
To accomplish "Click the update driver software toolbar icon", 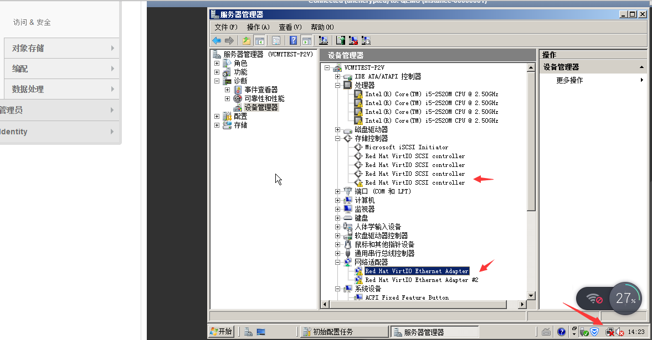I will 341,41.
